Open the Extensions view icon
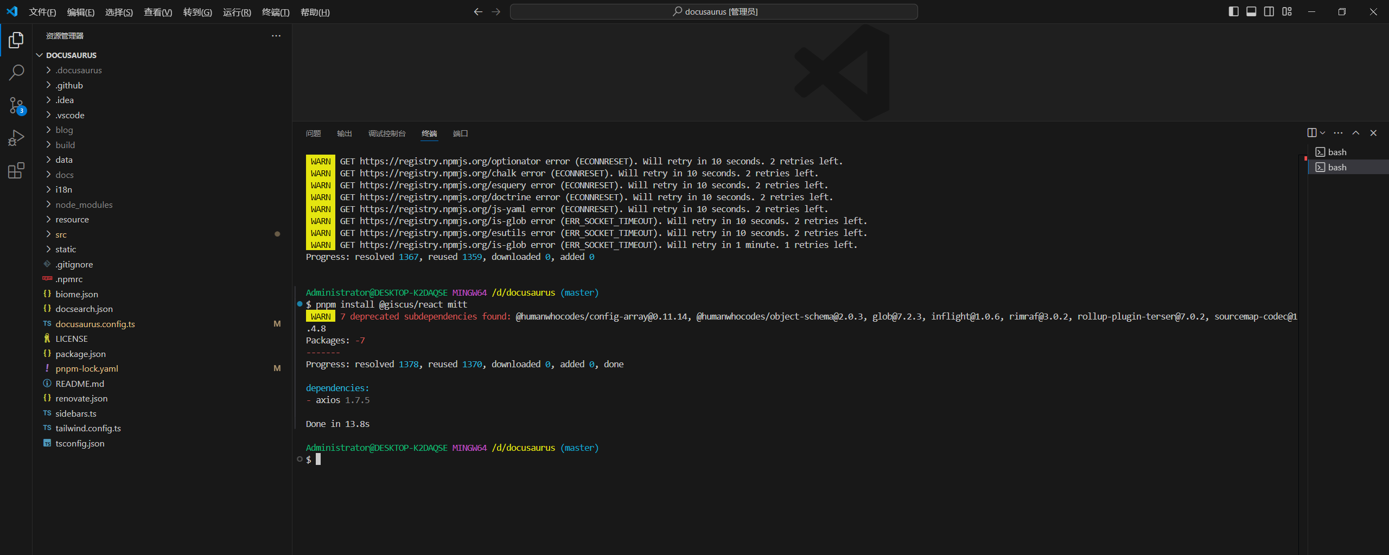1389x555 pixels. tap(16, 171)
